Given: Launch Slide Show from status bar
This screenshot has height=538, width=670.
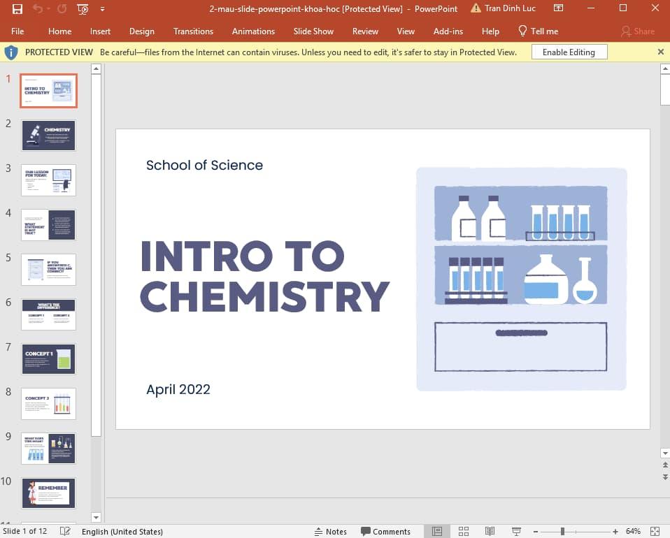Looking at the screenshot, I should (x=516, y=531).
